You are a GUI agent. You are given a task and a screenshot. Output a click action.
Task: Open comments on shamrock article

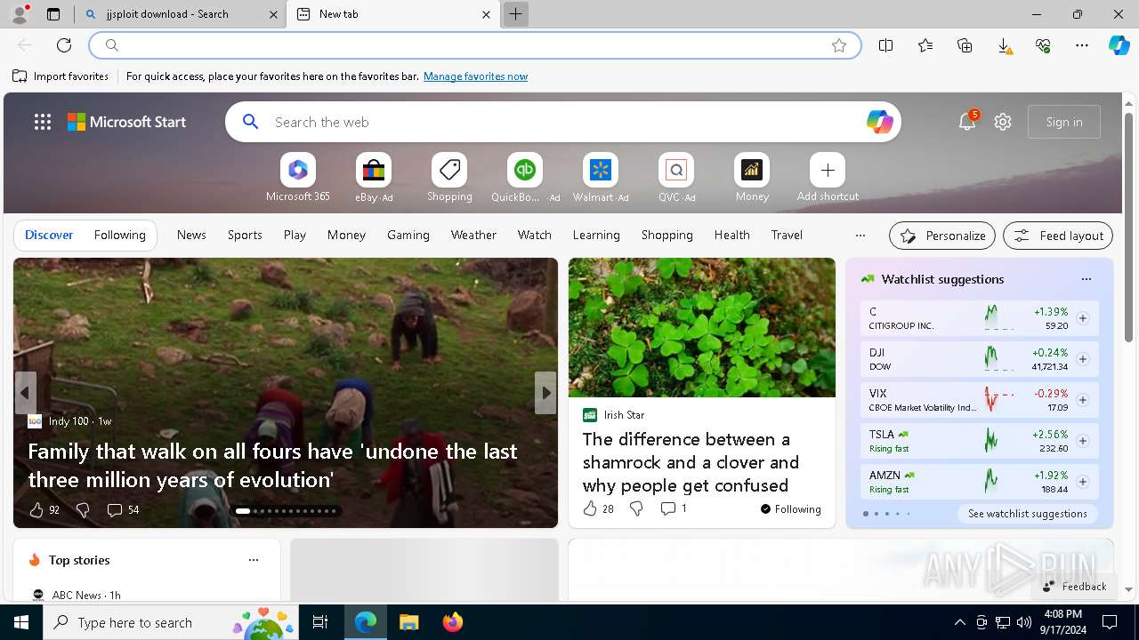(x=674, y=508)
